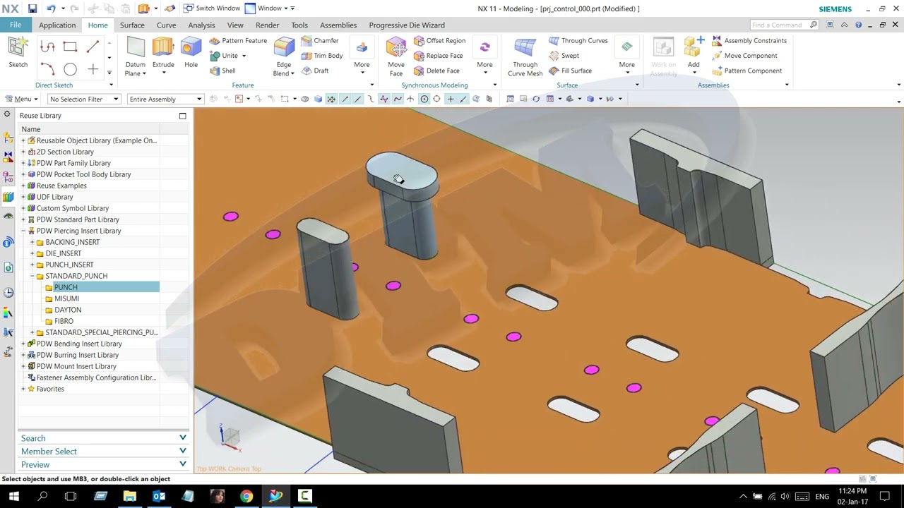This screenshot has height=508, width=904.
Task: Expand the BACKING_INSERT folder
Action: coord(32,242)
